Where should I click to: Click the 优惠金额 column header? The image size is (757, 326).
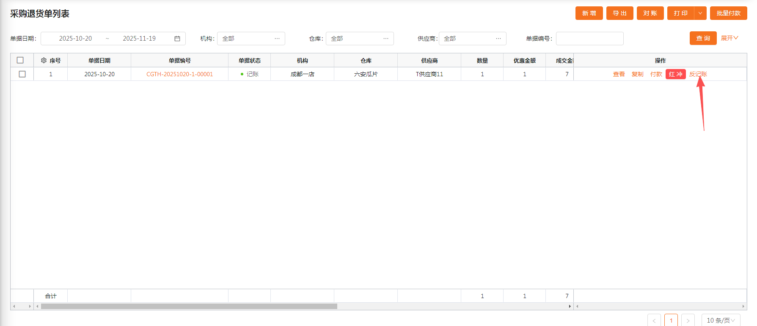click(x=525, y=61)
